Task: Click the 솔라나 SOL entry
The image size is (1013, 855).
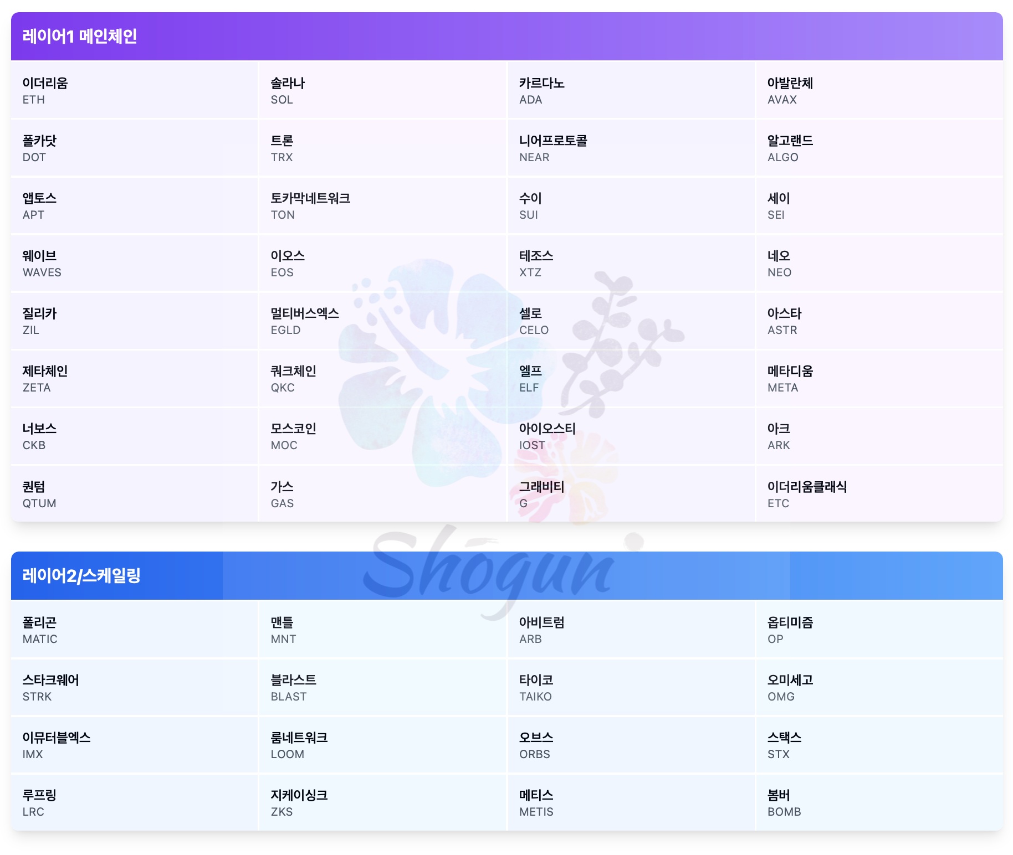Action: [x=382, y=90]
